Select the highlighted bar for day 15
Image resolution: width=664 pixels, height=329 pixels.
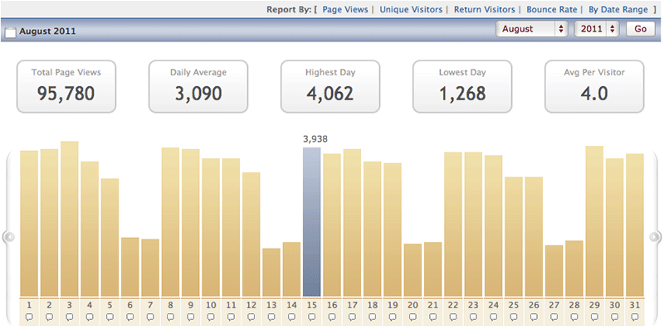[x=312, y=222]
